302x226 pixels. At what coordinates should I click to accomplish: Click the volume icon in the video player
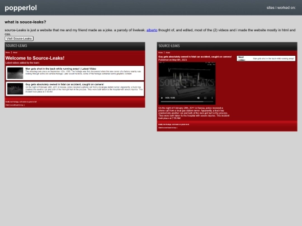tap(199, 98)
